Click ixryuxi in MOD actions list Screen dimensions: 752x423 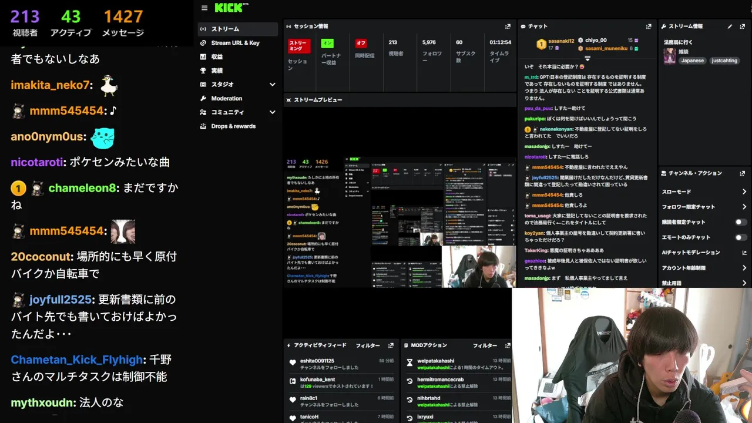[x=425, y=417]
